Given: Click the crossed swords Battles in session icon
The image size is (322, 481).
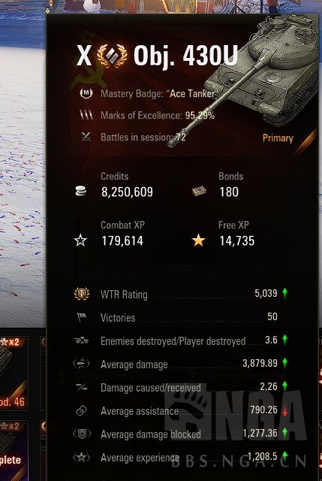Looking at the screenshot, I should click(86, 137).
